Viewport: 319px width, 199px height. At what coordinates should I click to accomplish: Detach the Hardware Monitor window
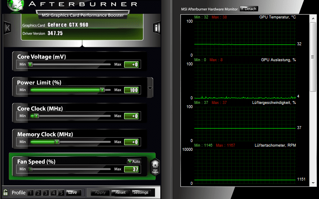tap(249, 9)
